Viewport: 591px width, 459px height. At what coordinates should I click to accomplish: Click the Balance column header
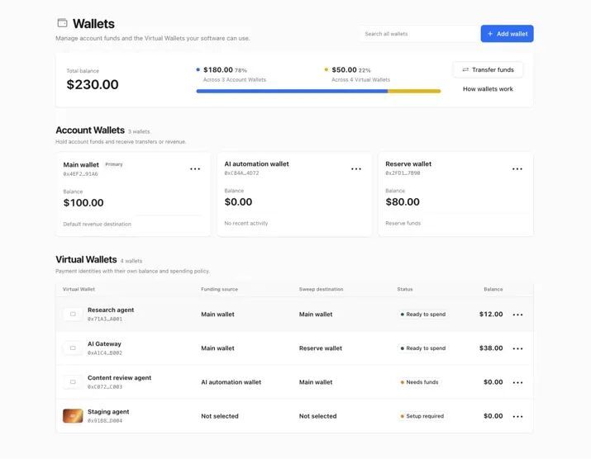493,289
